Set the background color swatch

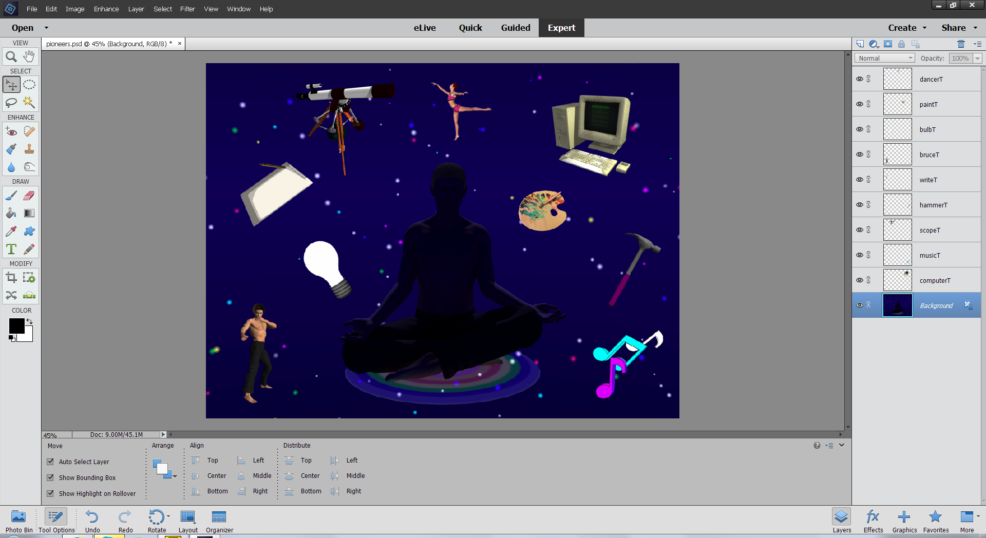click(x=27, y=336)
